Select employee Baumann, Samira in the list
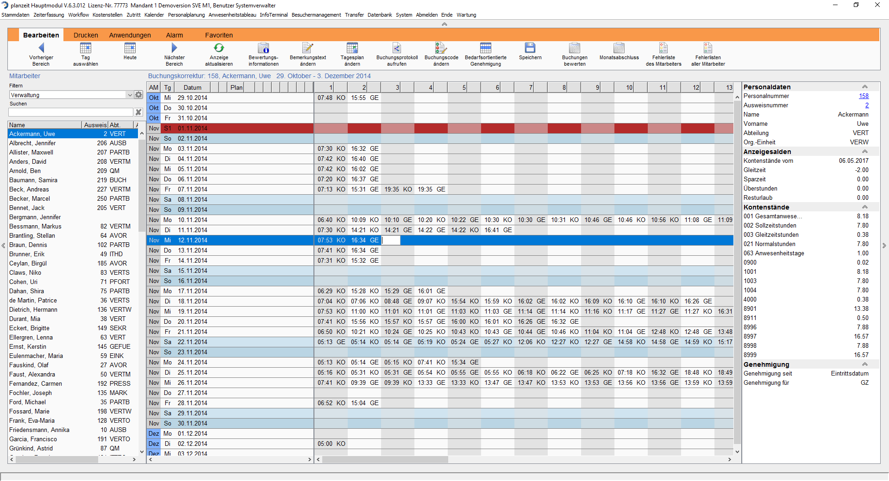 coord(33,180)
